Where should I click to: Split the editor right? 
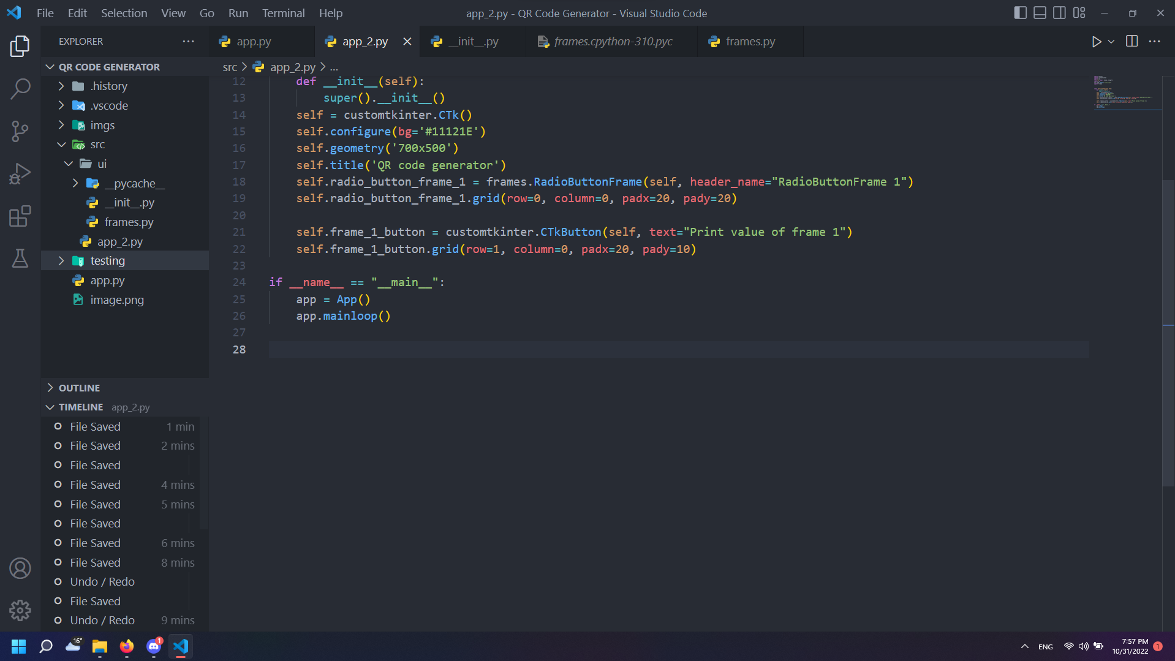coord(1132,41)
